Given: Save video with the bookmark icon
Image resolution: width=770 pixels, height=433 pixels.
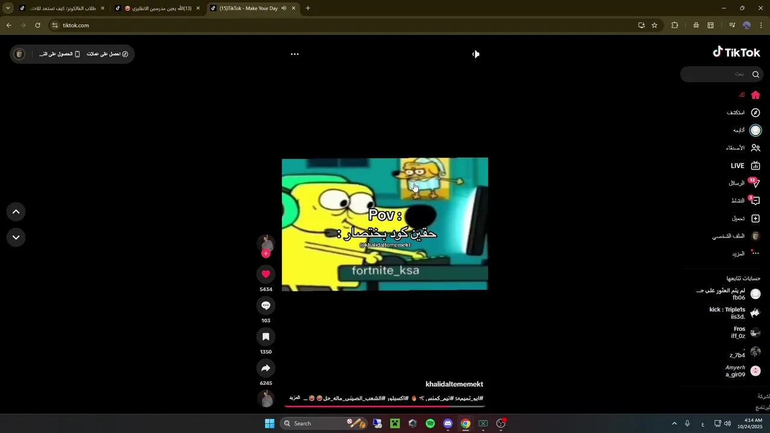Looking at the screenshot, I should point(266,337).
